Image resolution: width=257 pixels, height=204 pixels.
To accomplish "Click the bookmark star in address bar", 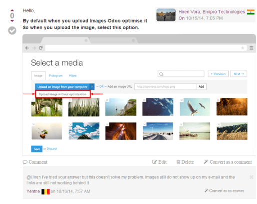I will 243,48.
